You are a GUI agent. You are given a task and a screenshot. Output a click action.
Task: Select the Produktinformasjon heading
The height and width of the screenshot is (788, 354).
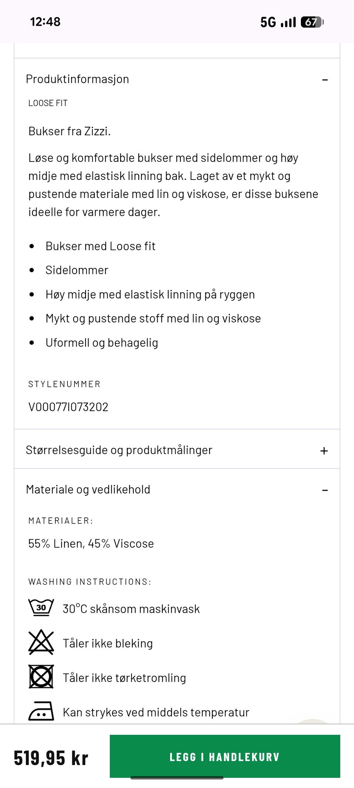point(77,79)
